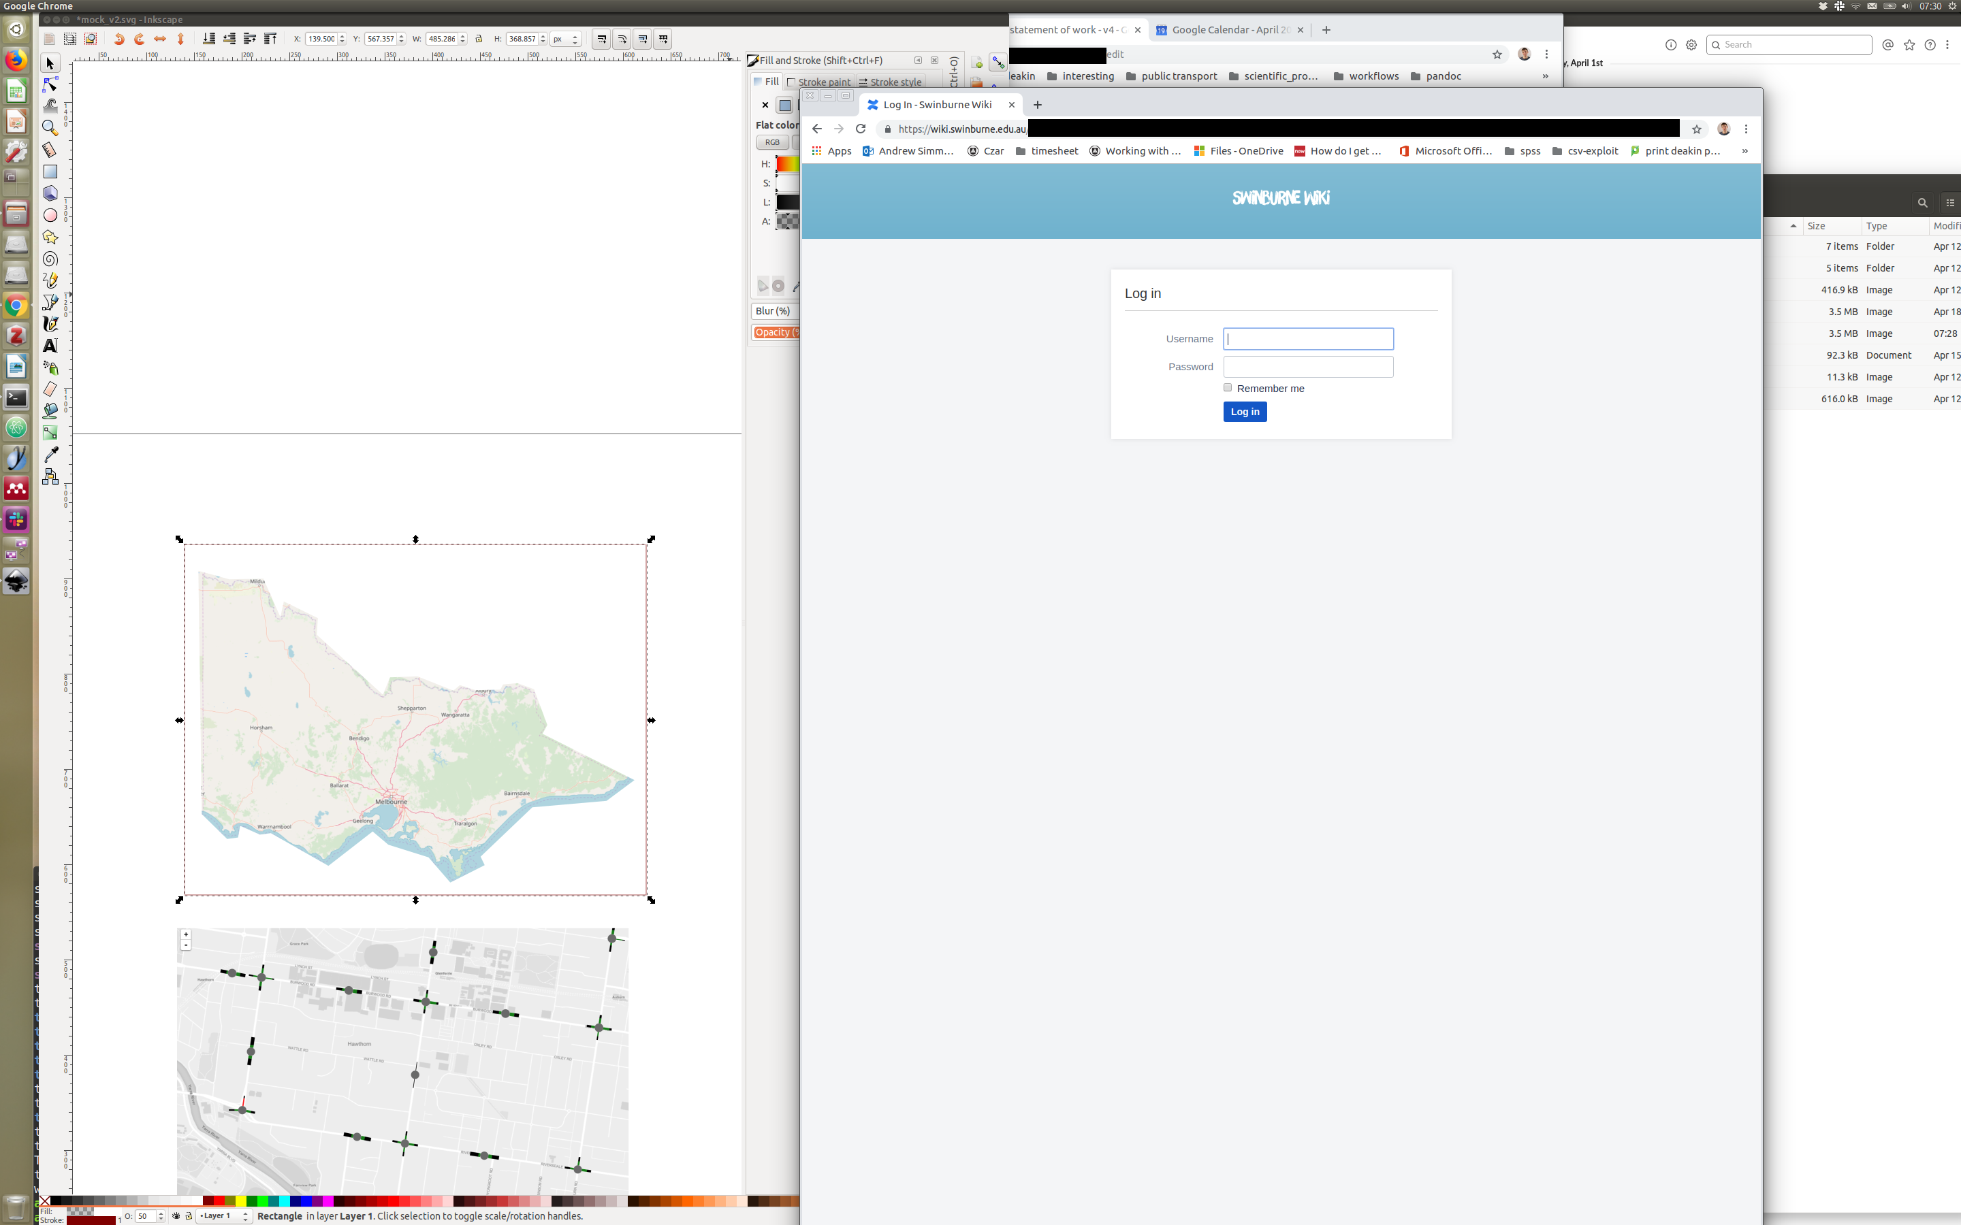Open the px units dropdown
This screenshot has height=1225, width=1961.
pos(566,39)
